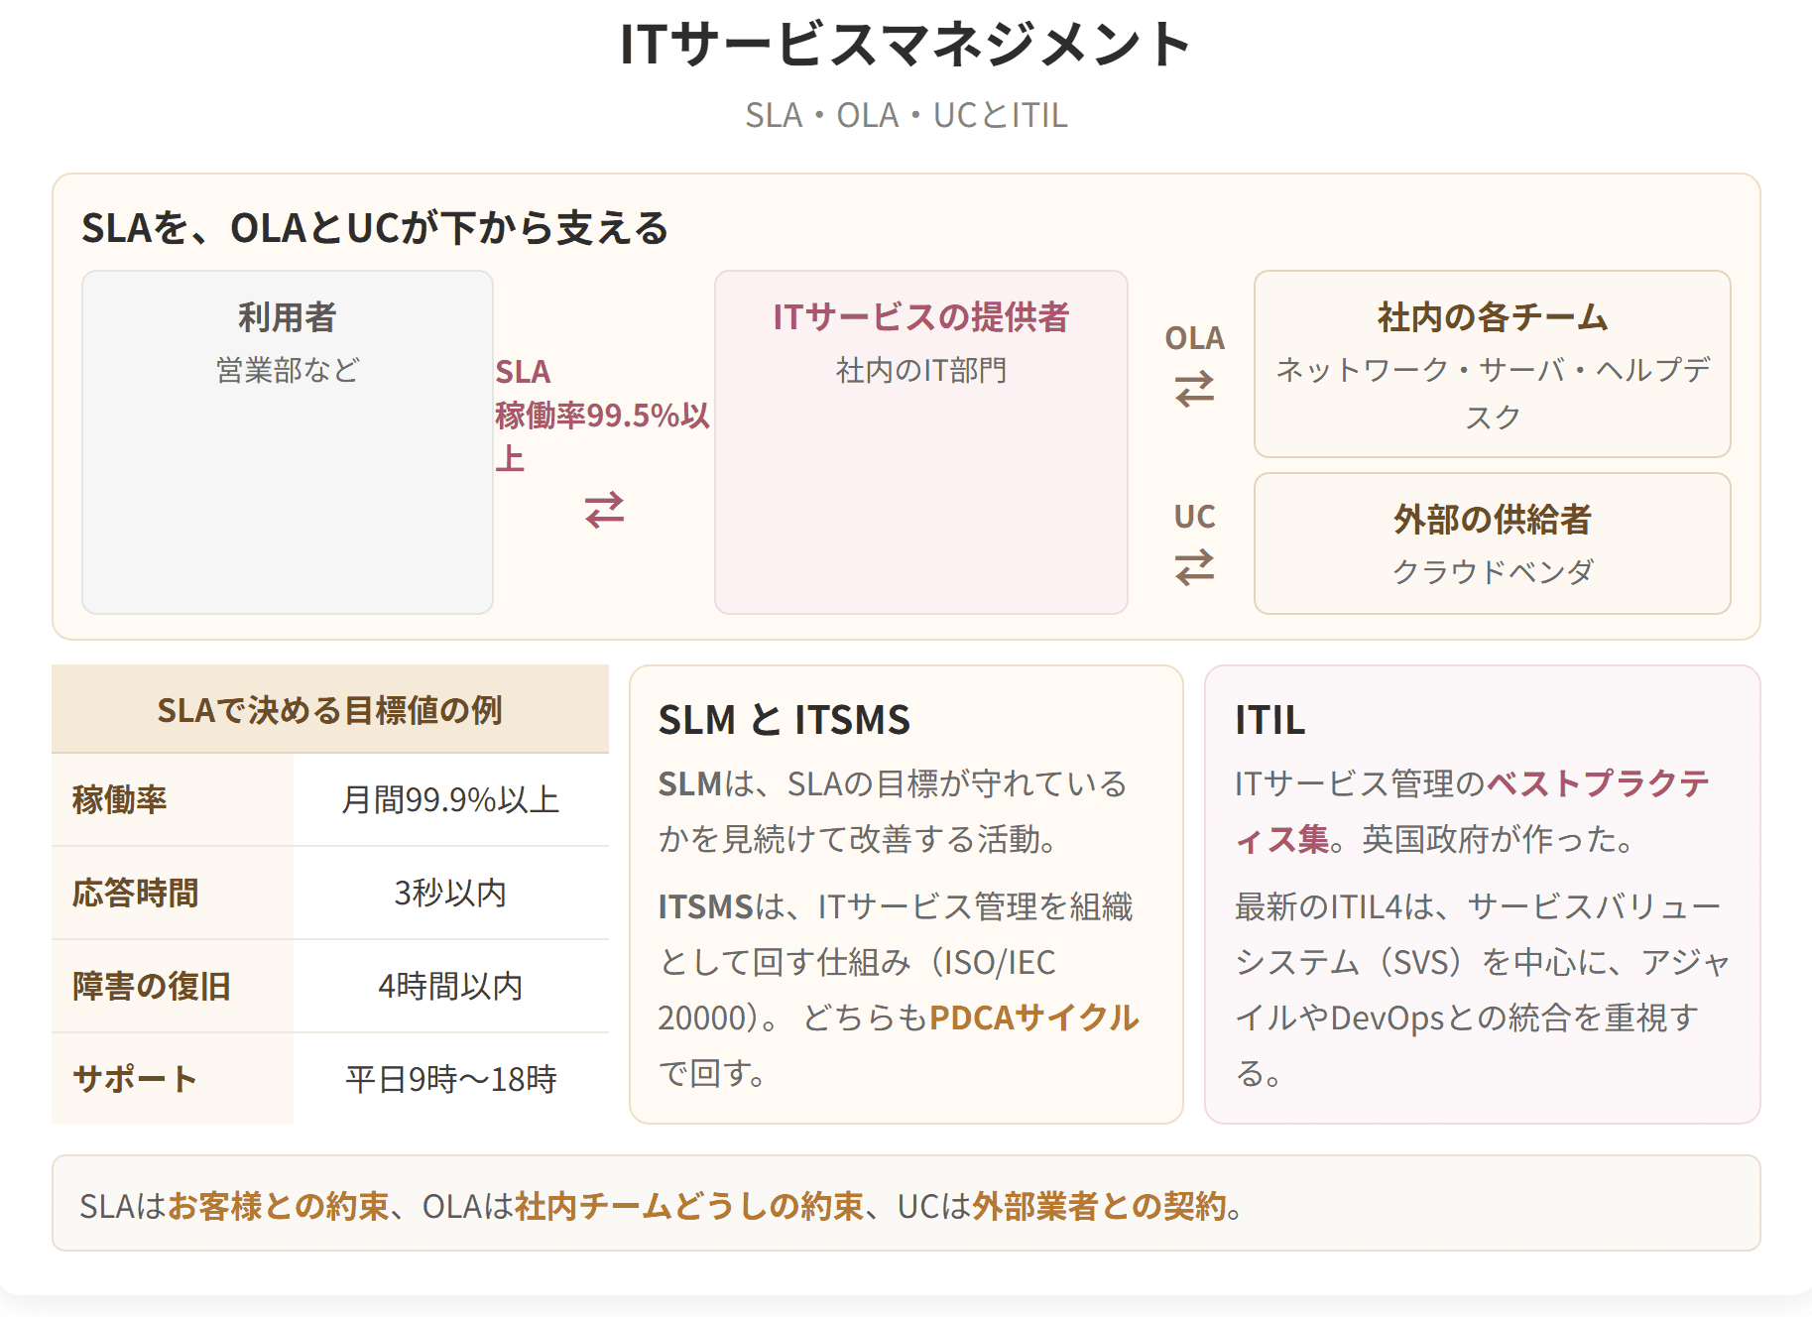Click the SLM と ITSMS card heading
This screenshot has height=1317, width=1812.
click(x=785, y=720)
